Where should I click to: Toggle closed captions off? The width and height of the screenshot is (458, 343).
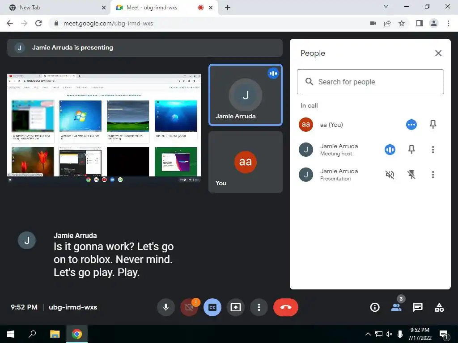pos(212,307)
